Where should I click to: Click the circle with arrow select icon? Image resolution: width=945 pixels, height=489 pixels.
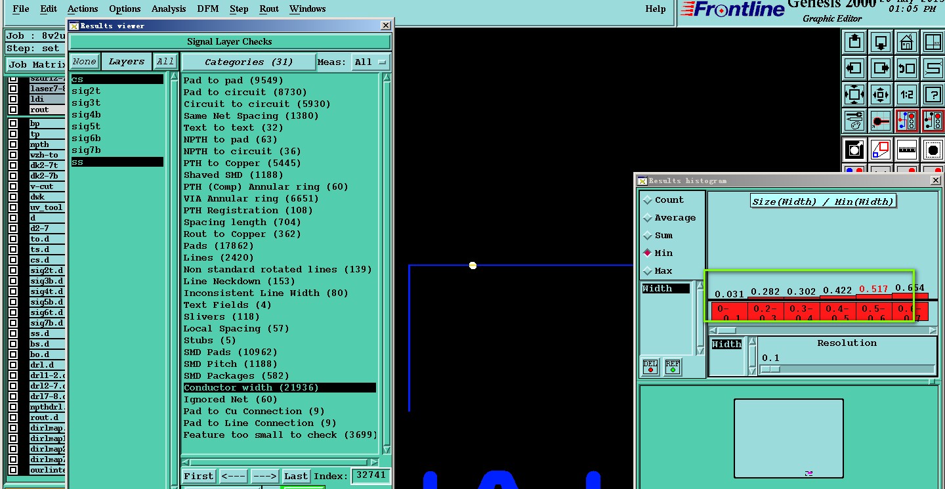pos(854,150)
